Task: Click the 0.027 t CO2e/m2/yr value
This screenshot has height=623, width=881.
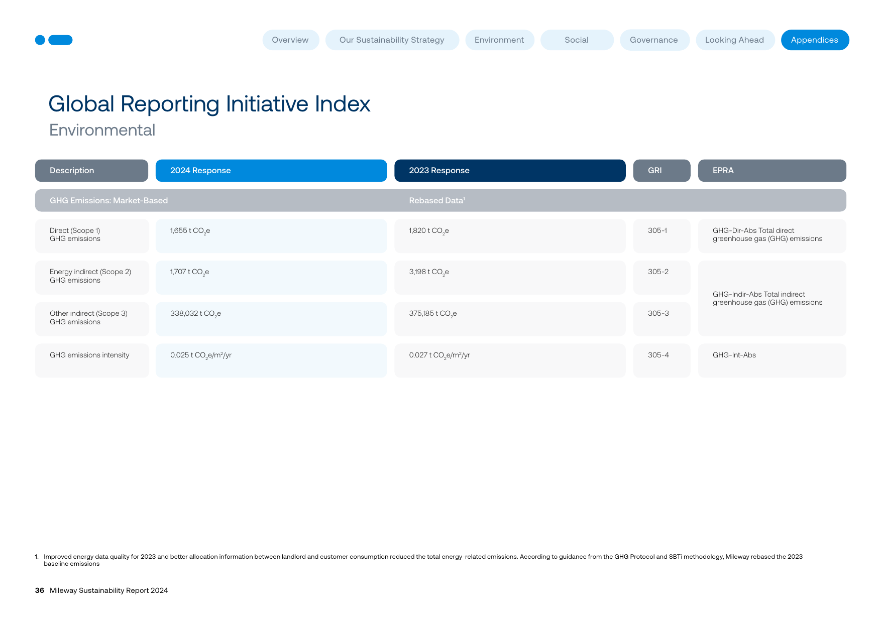Action: tap(439, 355)
